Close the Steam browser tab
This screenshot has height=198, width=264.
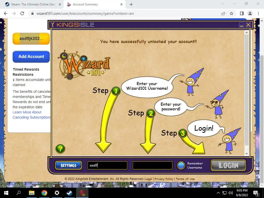(60, 5)
